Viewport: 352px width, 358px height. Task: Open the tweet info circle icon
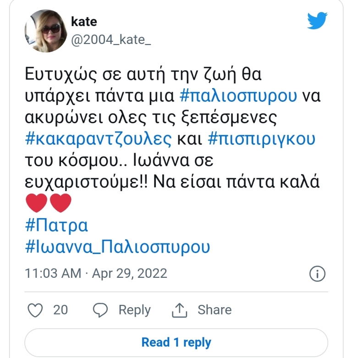(317, 274)
